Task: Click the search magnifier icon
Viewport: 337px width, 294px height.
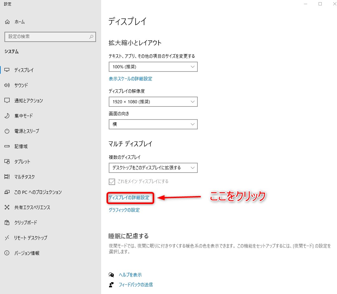Action: click(91, 37)
